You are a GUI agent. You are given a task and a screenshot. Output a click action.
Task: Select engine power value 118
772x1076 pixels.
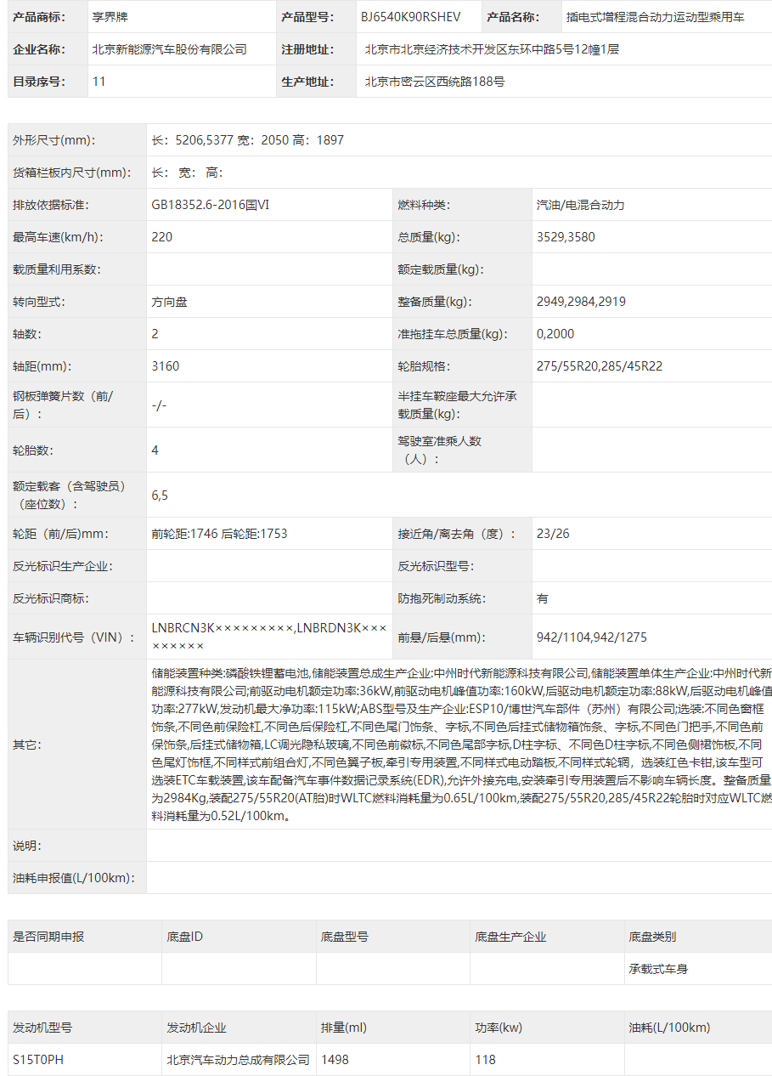(x=486, y=1060)
